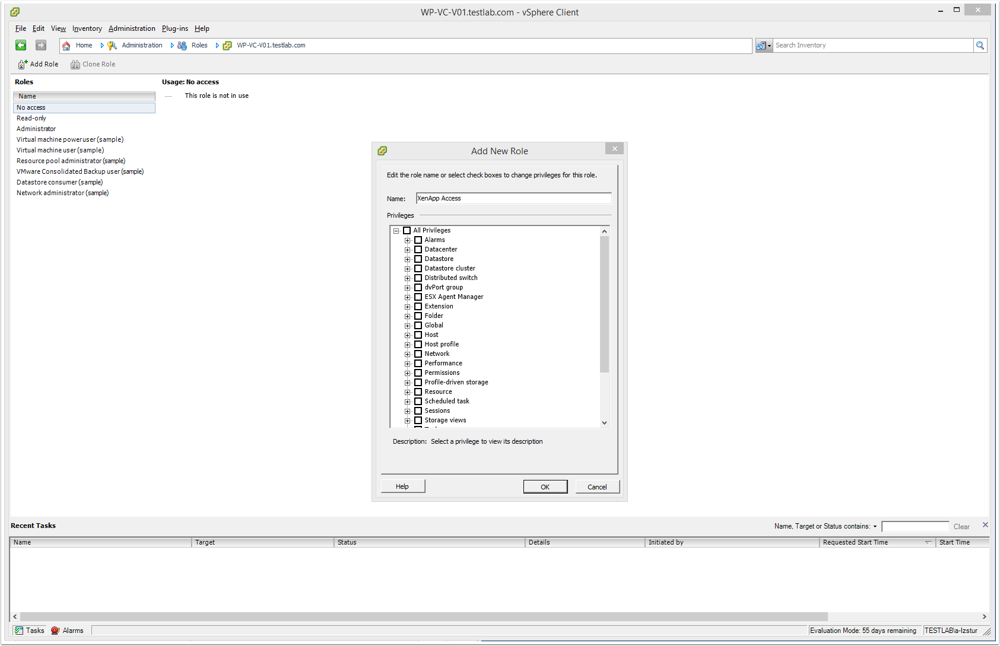Expand the Permissions privilege node
The width and height of the screenshot is (1000, 646).
[x=407, y=373]
